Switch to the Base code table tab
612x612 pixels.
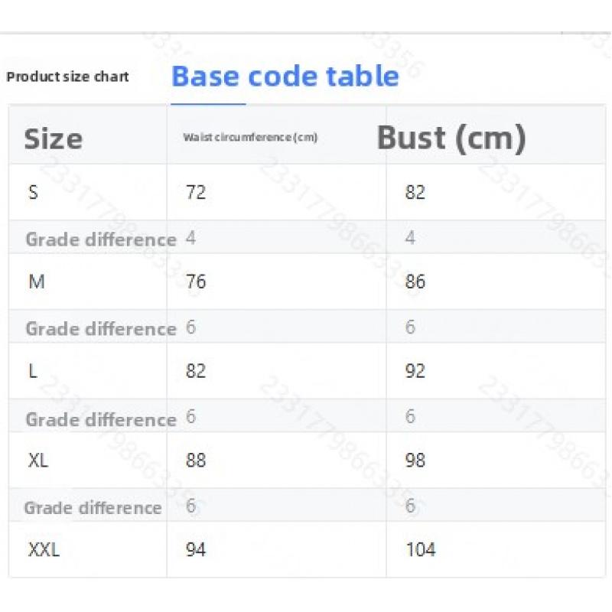(x=285, y=76)
